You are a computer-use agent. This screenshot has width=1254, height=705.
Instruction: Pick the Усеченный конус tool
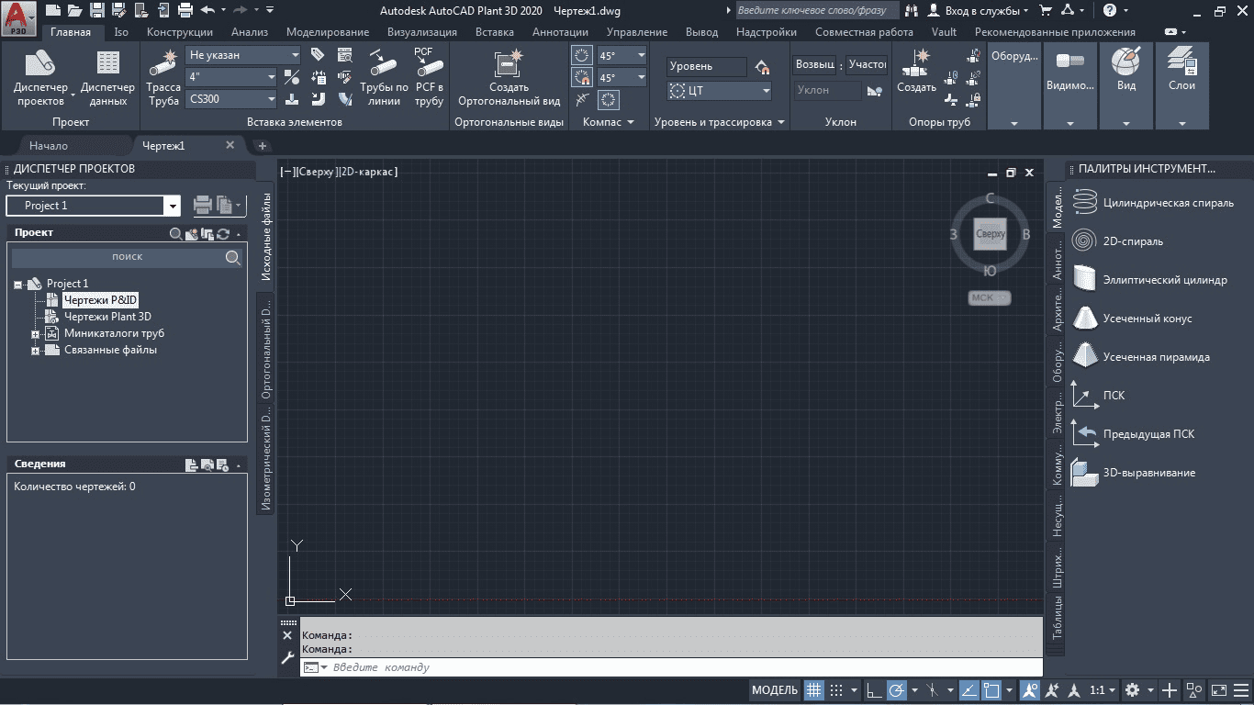pyautogui.click(x=1132, y=319)
